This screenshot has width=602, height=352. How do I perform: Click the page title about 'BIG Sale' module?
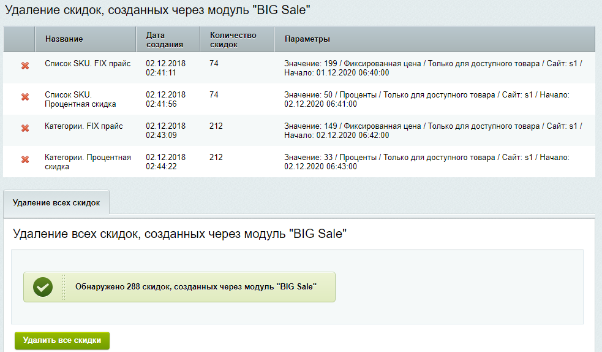pos(158,10)
